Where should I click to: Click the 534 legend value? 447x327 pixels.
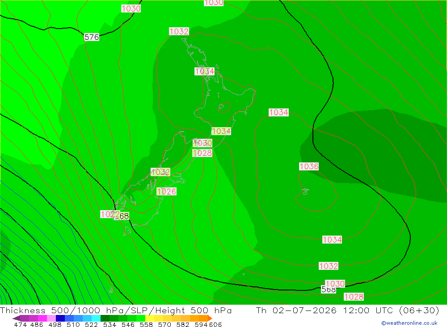[110, 324]
